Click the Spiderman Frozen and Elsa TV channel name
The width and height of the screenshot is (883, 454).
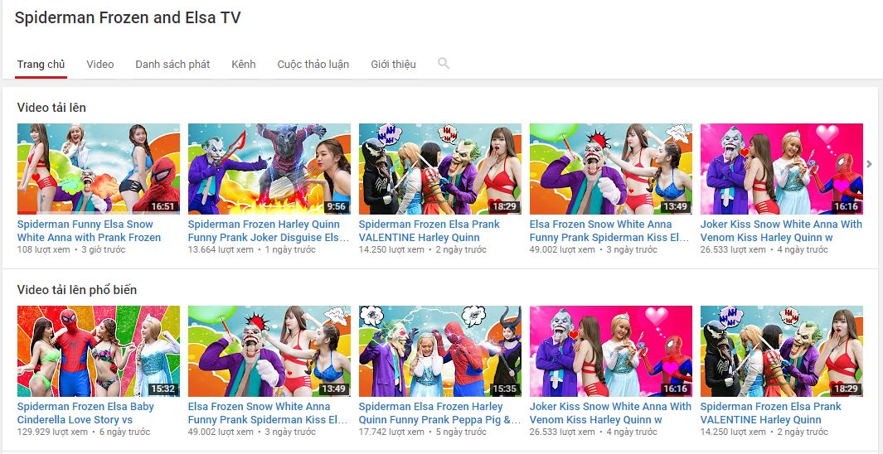[x=128, y=18]
